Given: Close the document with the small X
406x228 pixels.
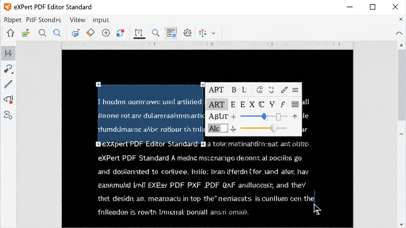Looking at the screenshot, I should click(401, 19).
